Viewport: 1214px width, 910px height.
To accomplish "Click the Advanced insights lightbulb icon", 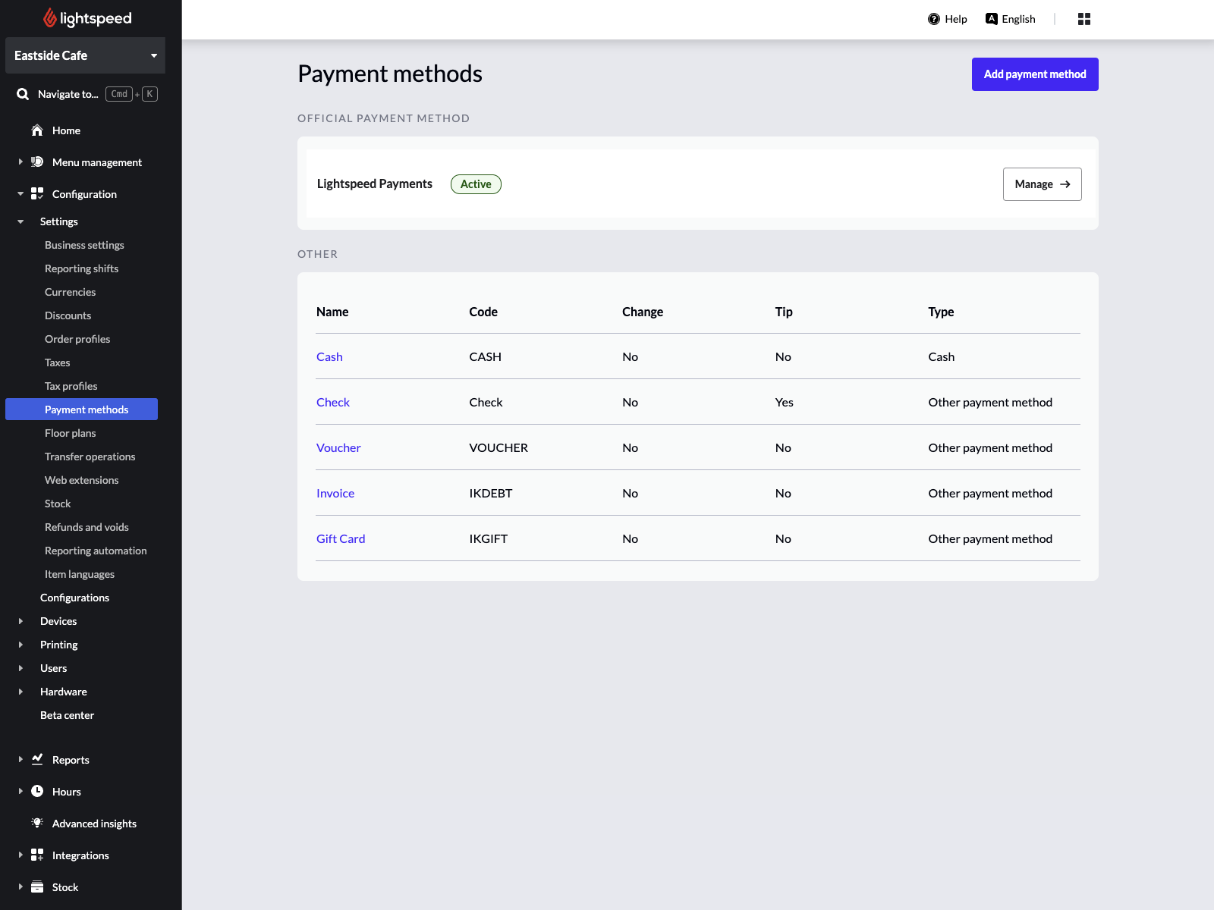I will [37, 823].
